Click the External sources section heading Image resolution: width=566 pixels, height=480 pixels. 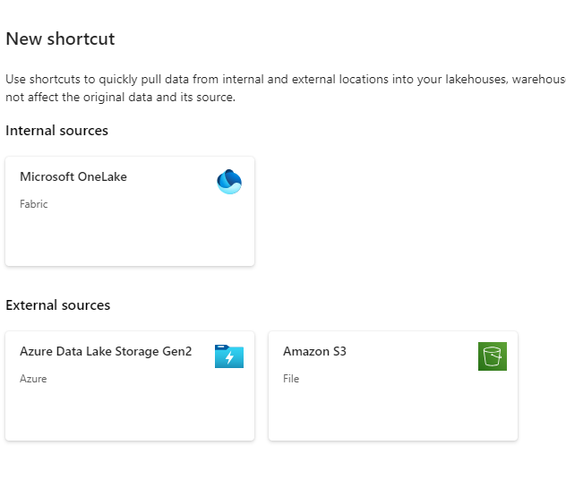[58, 305]
